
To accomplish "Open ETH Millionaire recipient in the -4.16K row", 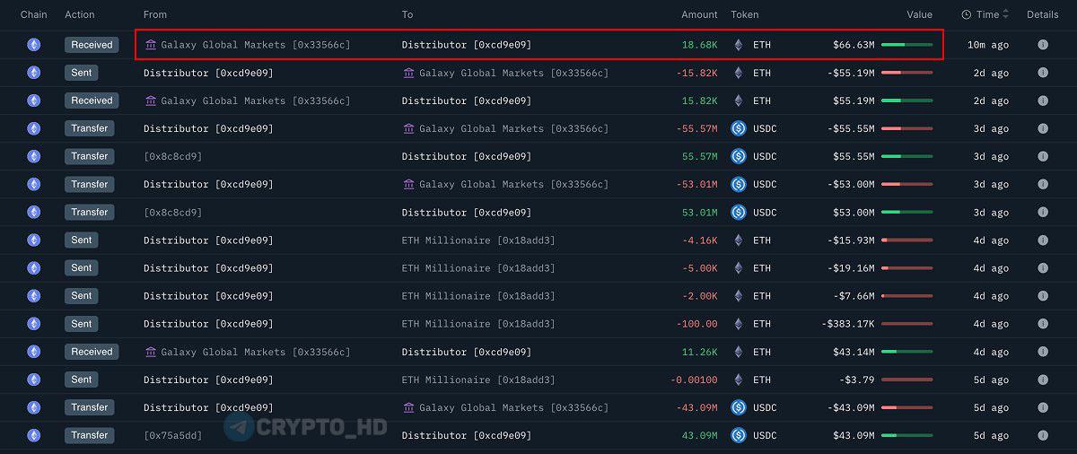I will [478, 240].
